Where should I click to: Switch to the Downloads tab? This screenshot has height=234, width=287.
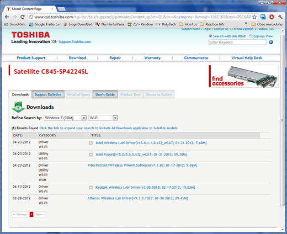[x=20, y=94]
